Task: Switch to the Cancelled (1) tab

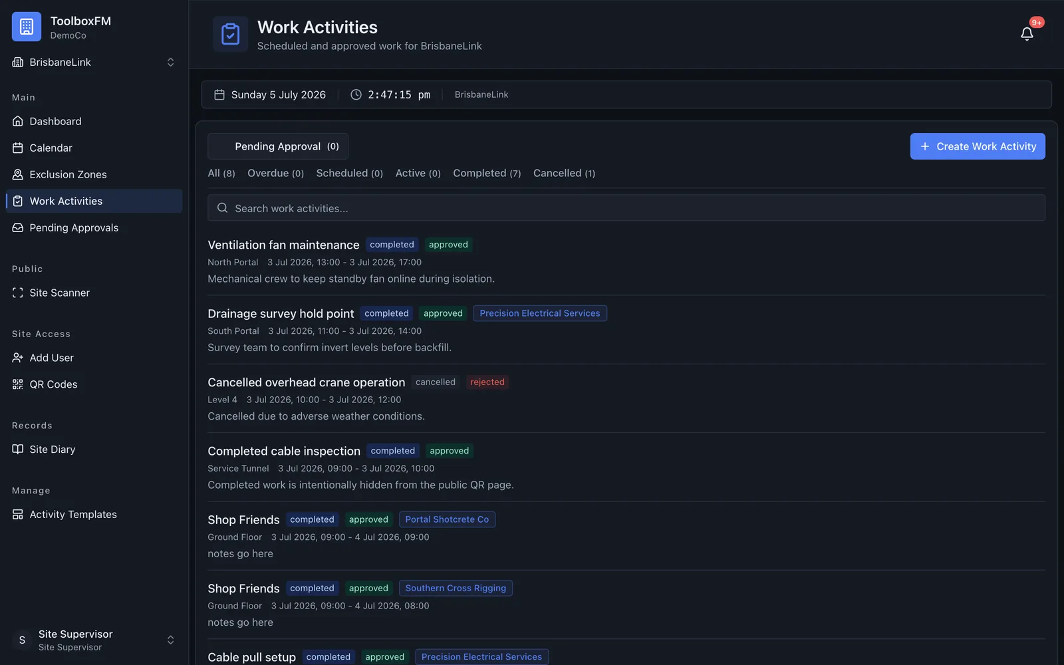Action: 564,173
